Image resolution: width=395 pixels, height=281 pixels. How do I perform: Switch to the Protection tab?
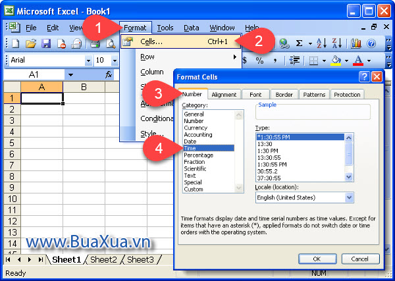click(347, 94)
